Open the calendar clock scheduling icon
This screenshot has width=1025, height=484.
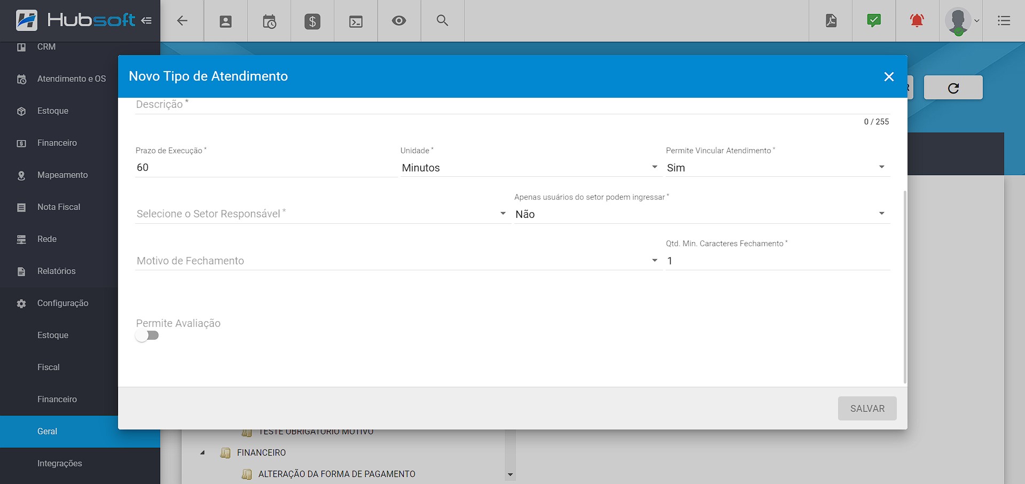coord(269,21)
